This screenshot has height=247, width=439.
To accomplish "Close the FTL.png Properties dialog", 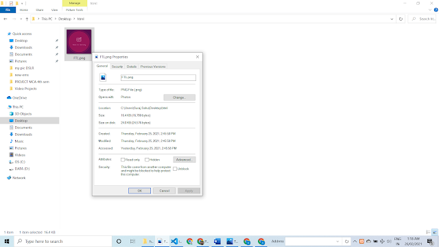I will pos(198,57).
